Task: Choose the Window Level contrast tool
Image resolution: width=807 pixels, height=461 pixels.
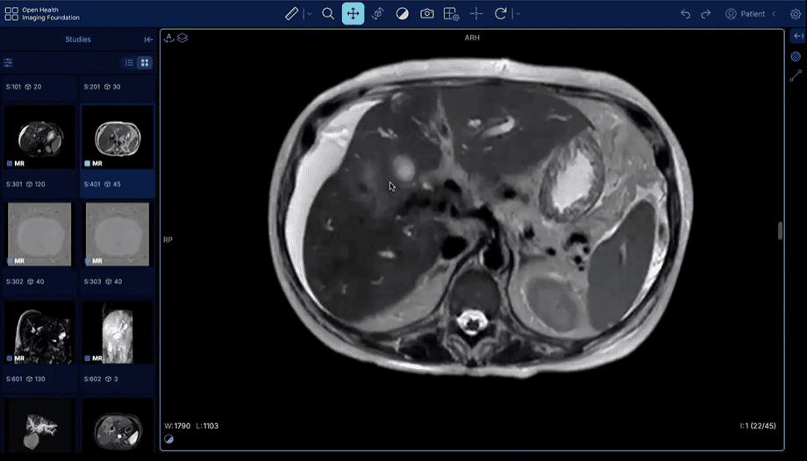Action: [x=402, y=14]
